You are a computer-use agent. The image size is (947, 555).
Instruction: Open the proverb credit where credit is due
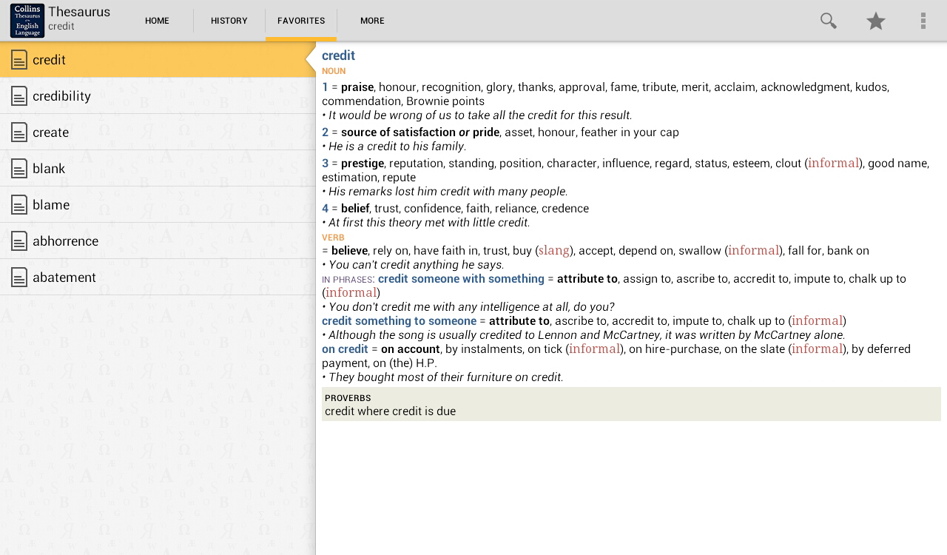click(x=390, y=411)
